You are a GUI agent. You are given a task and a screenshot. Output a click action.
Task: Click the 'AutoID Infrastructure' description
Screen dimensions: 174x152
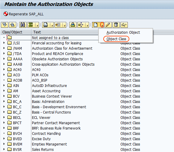pos(49,85)
